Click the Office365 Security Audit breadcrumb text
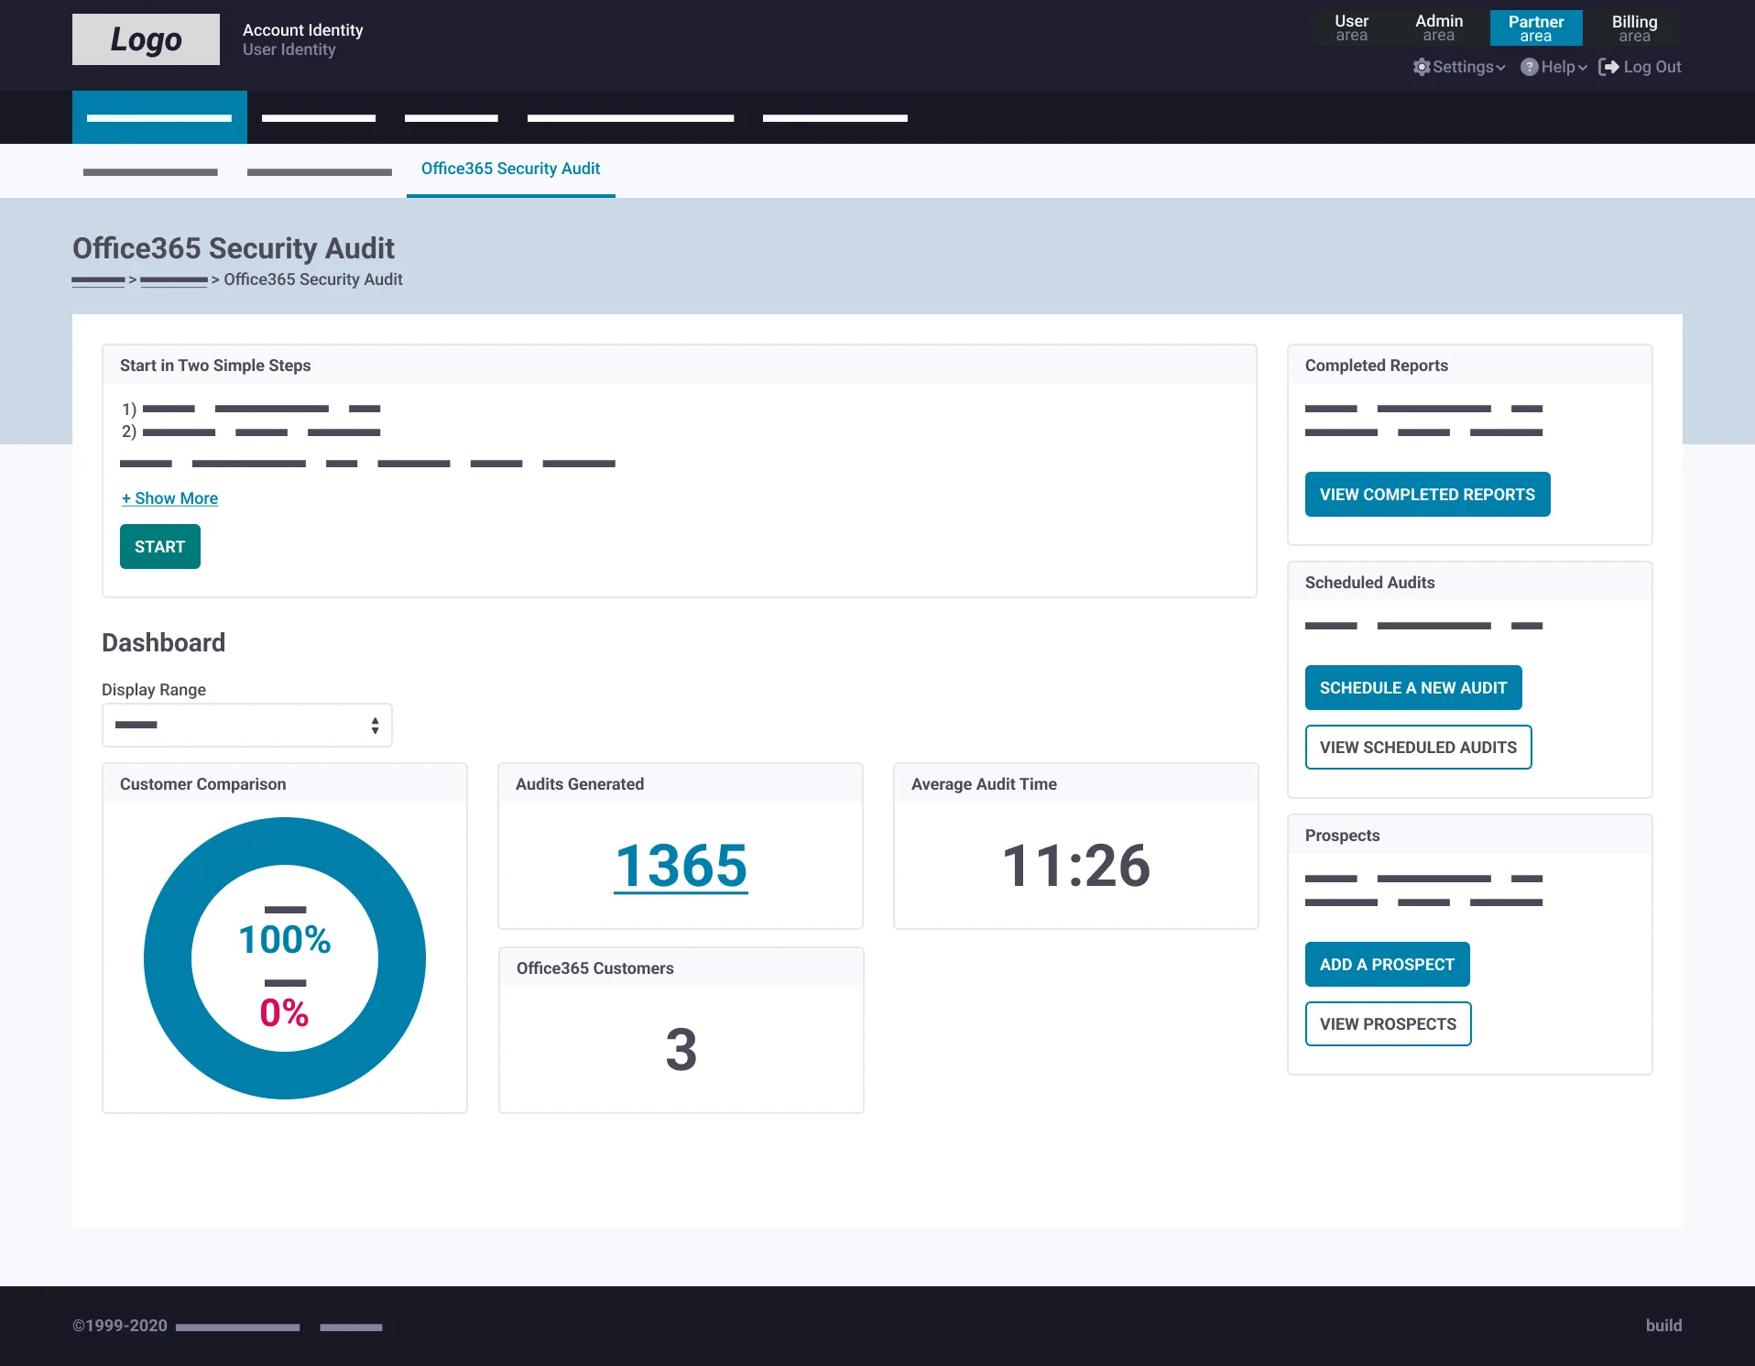The image size is (1755, 1366). point(313,279)
